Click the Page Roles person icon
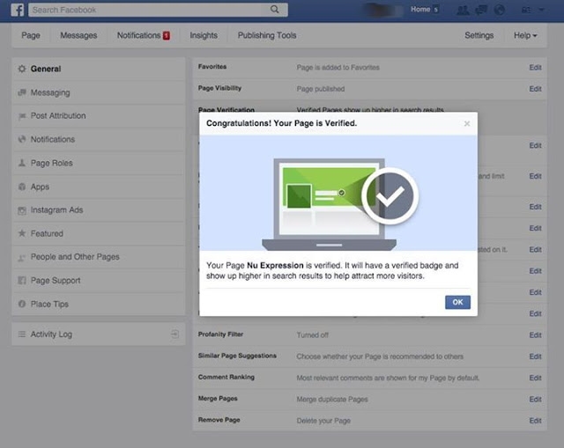 [22, 163]
